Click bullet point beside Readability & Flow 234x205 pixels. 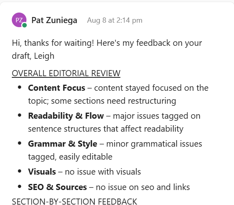point(20,115)
